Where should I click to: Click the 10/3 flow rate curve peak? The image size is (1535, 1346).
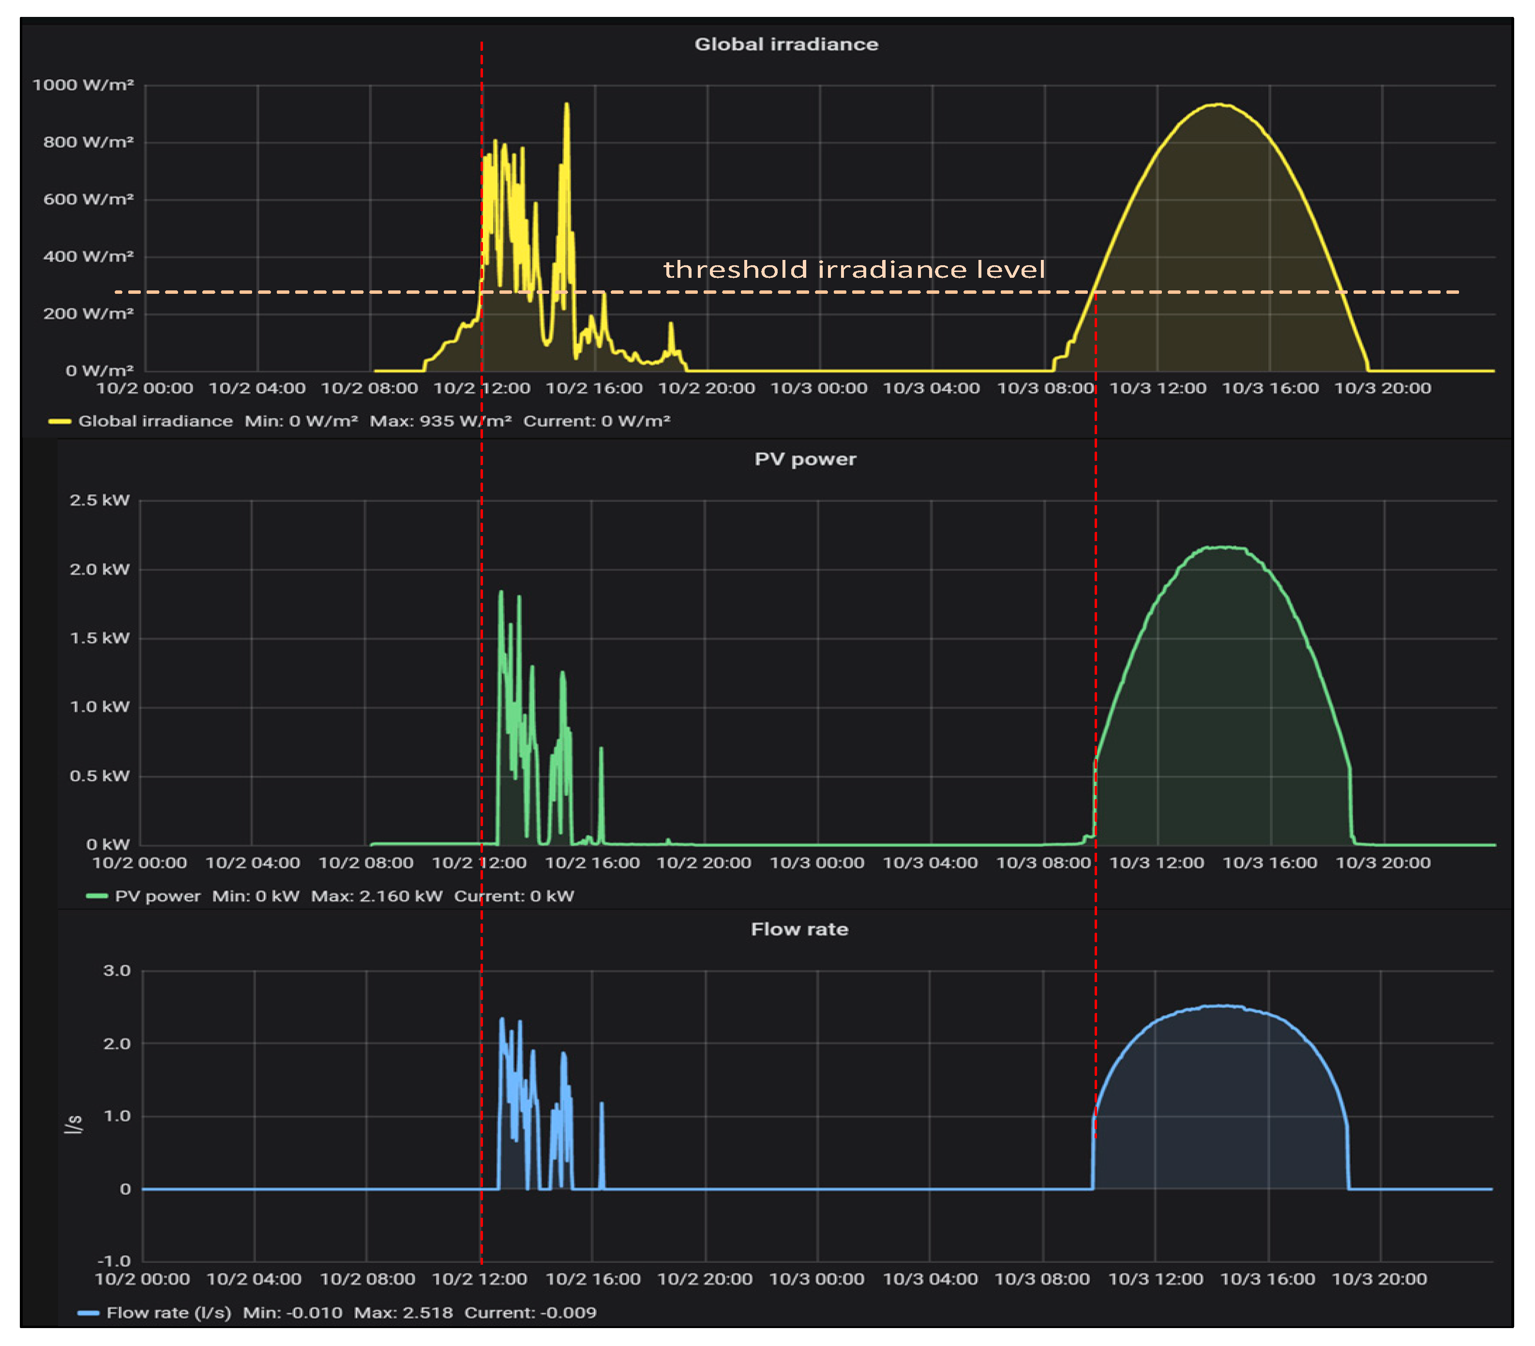(1222, 1007)
